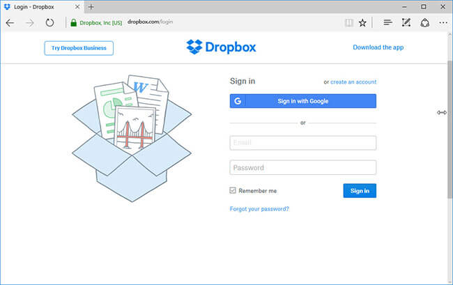Click Forgot your password? link

(x=259, y=209)
